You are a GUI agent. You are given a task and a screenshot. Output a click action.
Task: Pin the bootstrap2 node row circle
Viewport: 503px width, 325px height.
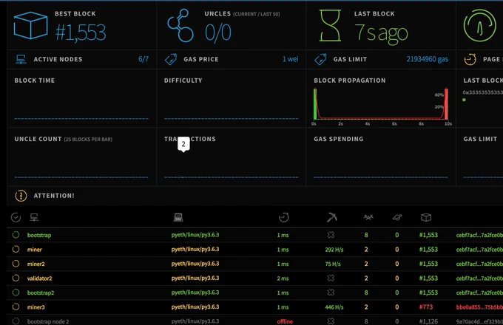(16, 292)
